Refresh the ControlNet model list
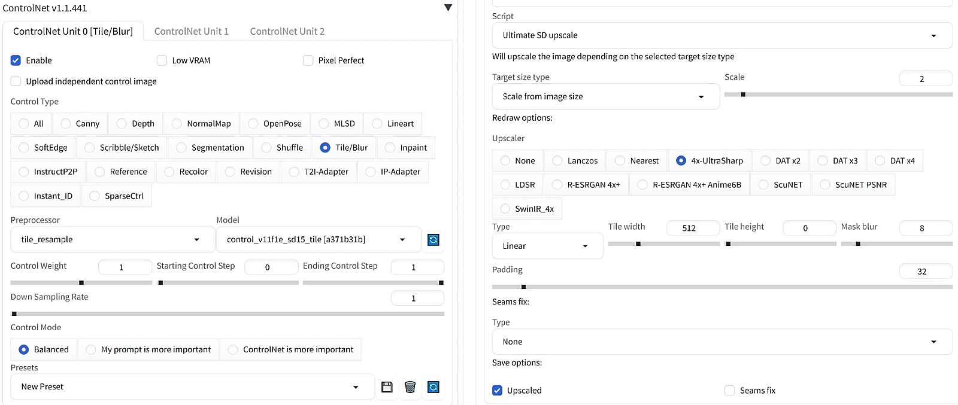The width and height of the screenshot is (958, 405). pos(433,240)
